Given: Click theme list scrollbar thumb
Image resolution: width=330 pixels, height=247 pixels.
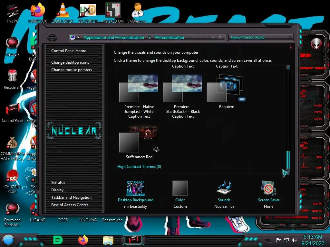Looking at the screenshot, I should [288, 160].
